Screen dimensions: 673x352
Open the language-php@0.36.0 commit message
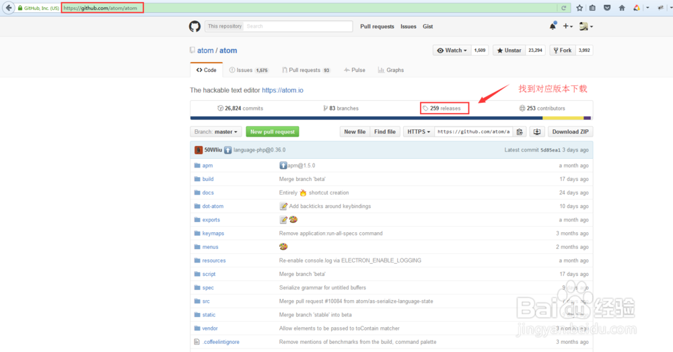pyautogui.click(x=260, y=150)
